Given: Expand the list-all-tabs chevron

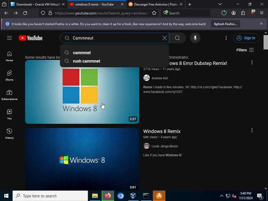Looking at the screenshot, I should 220,4.
